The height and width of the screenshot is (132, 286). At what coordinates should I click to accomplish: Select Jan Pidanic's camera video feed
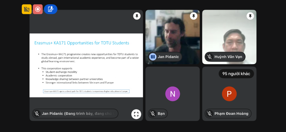click(x=172, y=34)
